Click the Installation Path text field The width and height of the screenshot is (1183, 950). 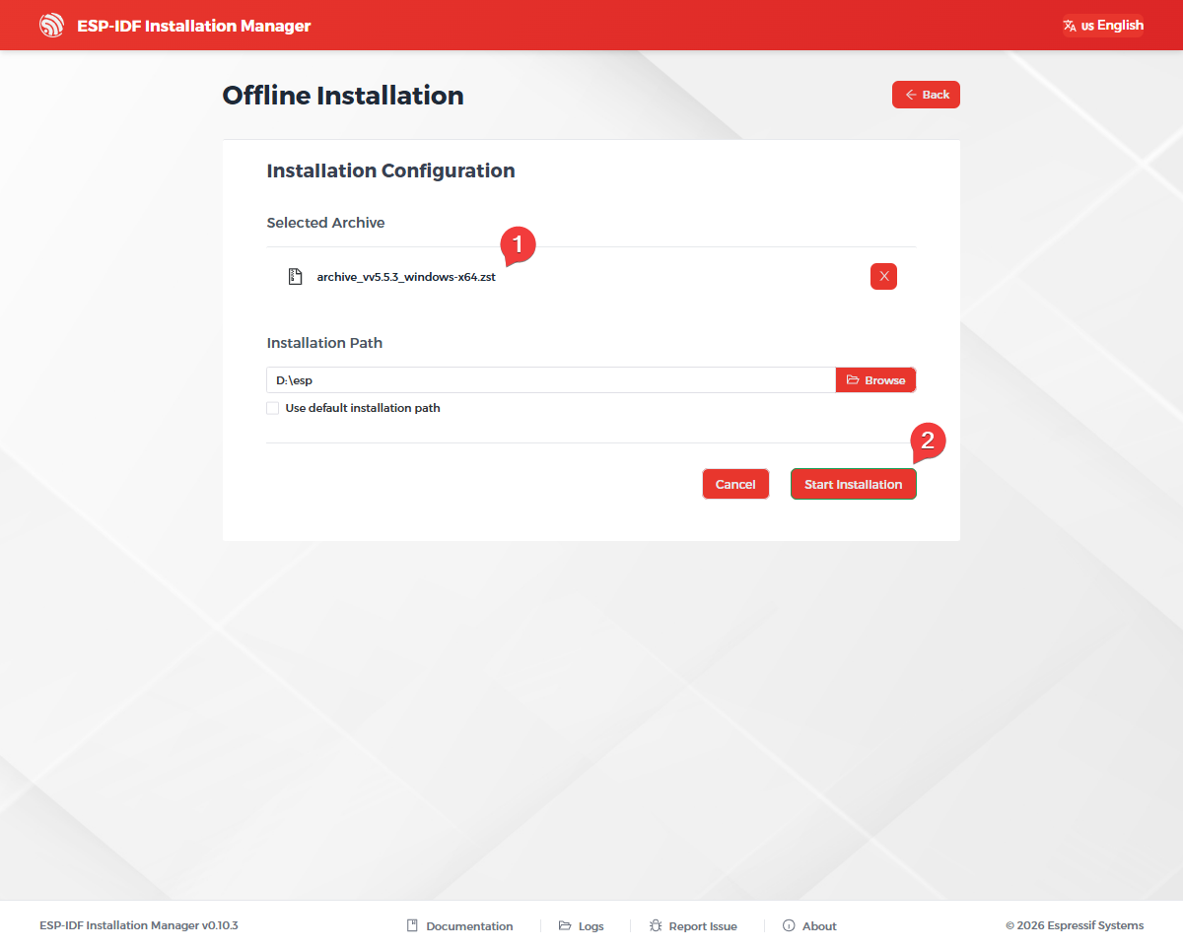pos(550,380)
